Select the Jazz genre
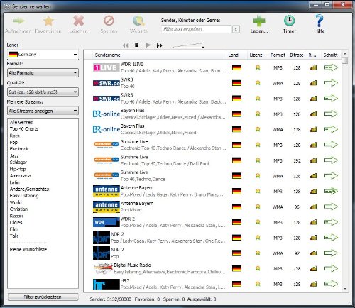Screen dimensions: 355x308 [14, 155]
